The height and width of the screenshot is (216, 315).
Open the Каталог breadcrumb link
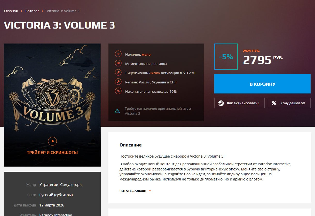(x=32, y=11)
